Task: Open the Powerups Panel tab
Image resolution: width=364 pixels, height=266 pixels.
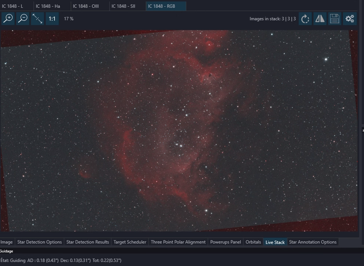Action: click(x=225, y=242)
